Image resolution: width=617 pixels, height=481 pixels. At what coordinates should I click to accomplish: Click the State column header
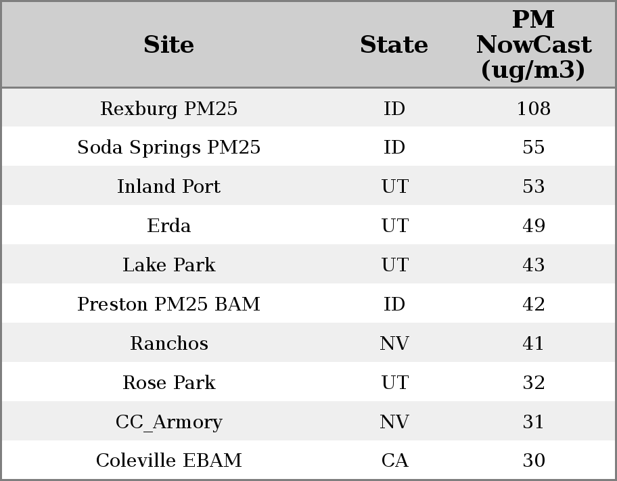(394, 45)
